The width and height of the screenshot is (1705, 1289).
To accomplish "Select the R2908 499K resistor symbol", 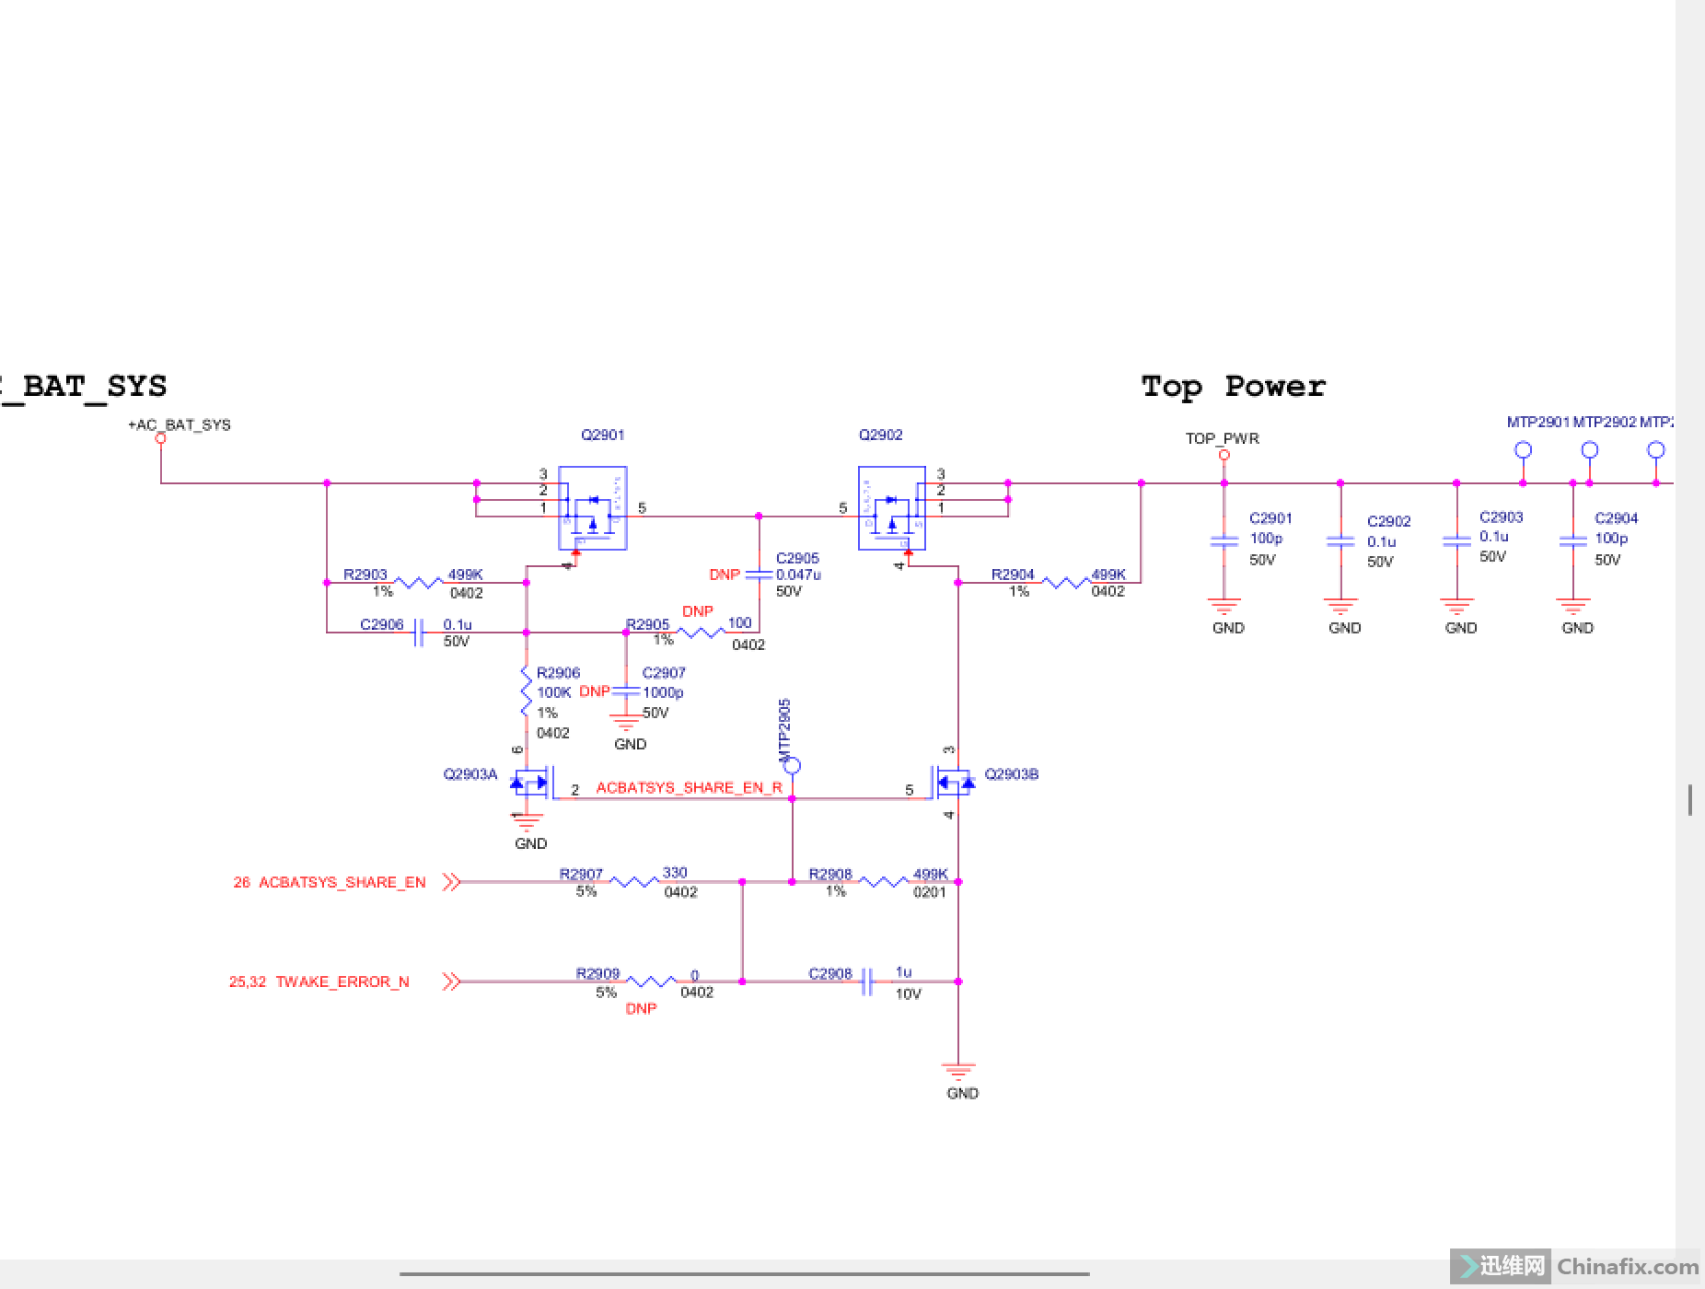I will (884, 882).
